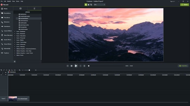The width and height of the screenshot is (190, 106).
Task: Zoom in timeline with plus button
Action: pyautogui.click(x=36, y=70)
